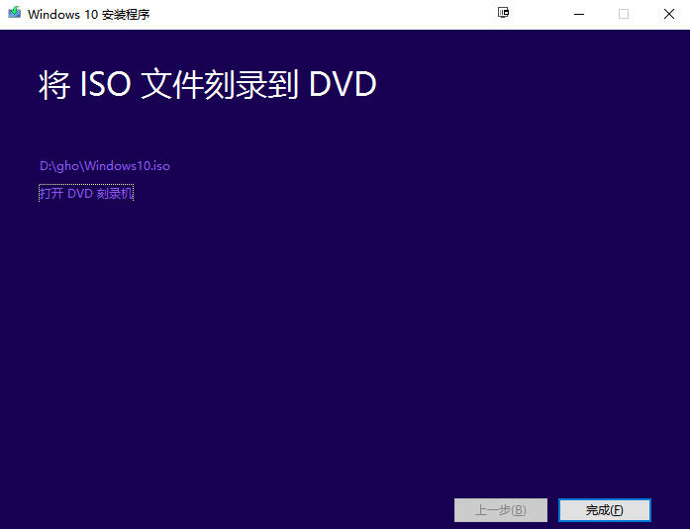This screenshot has height=529, width=690.
Task: Open the D:\gho\Windows10.iso file link
Action: click(105, 166)
